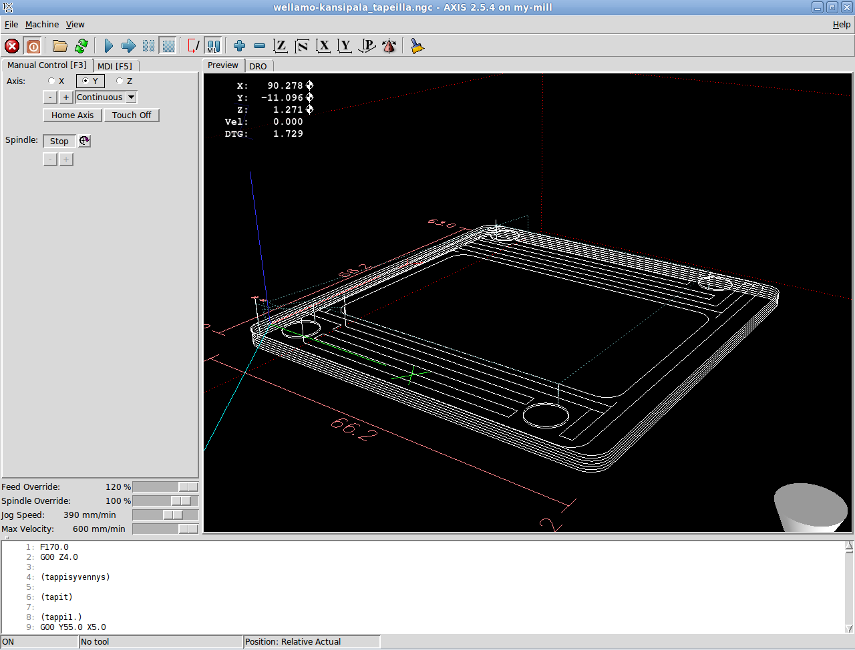Zoom out with minus icon
The width and height of the screenshot is (855, 650).
259,46
